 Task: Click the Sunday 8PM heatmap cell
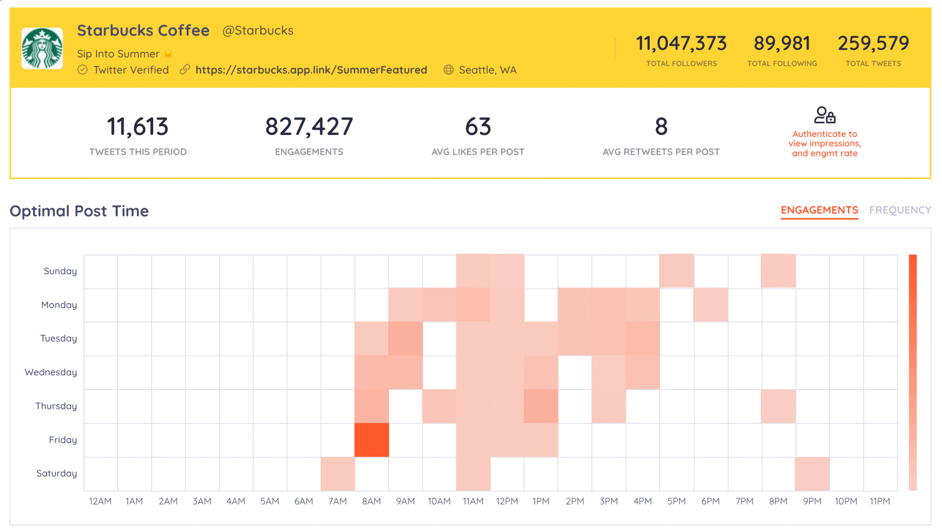[778, 271]
